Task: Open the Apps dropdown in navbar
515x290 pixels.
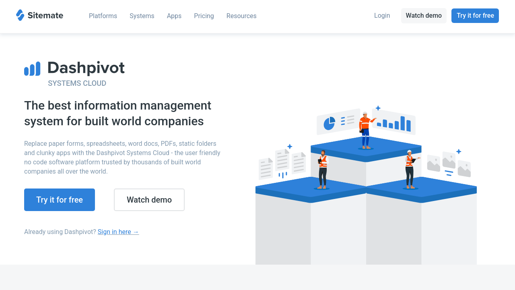Action: click(x=174, y=16)
